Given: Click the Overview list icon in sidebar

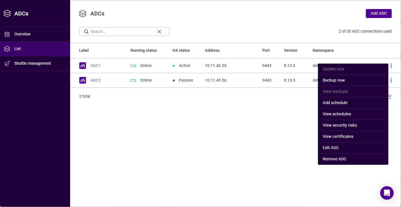Looking at the screenshot, I should [x=7, y=34].
